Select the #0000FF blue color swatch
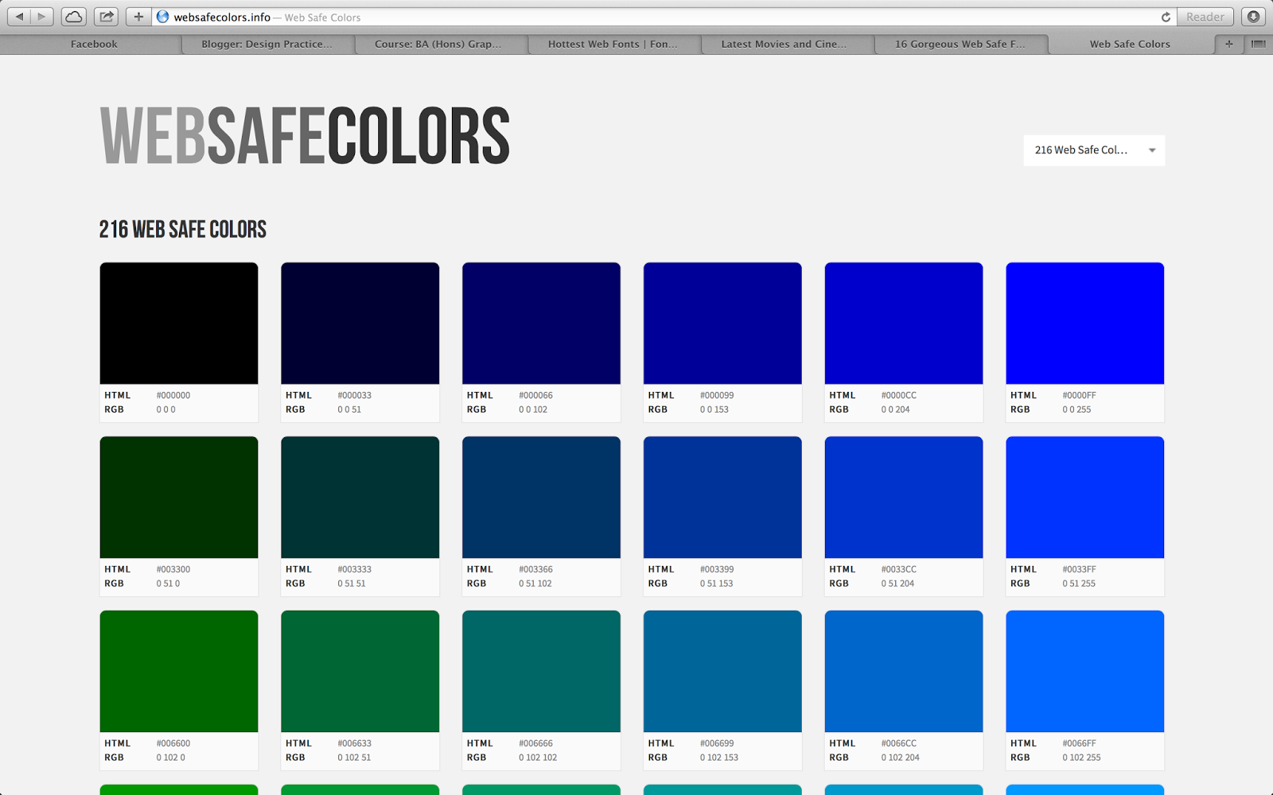The image size is (1273, 795). tap(1084, 323)
